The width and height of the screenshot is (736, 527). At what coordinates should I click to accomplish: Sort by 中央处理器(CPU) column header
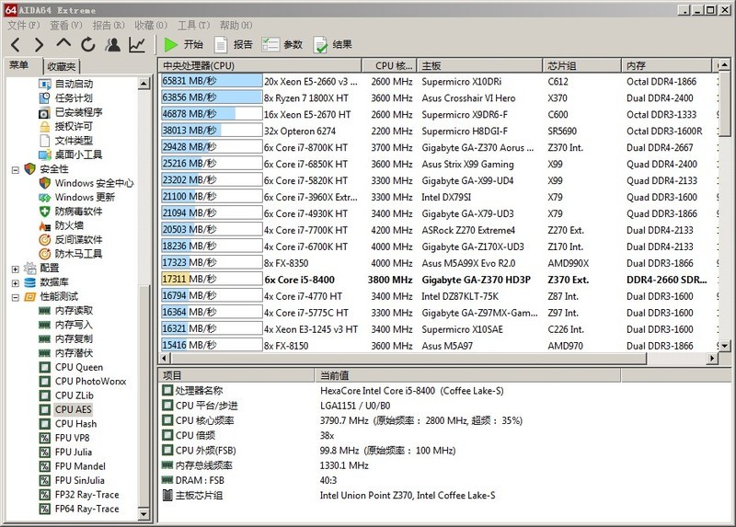click(259, 65)
